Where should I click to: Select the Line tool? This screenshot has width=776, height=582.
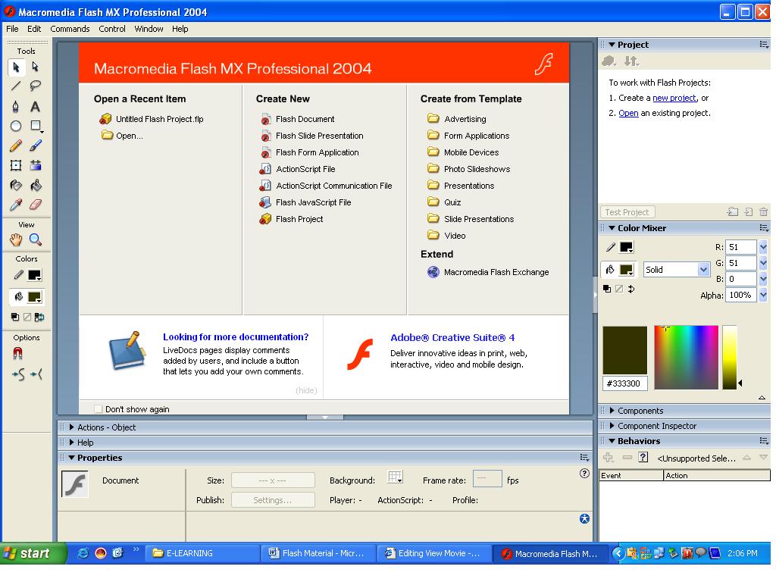pos(17,86)
